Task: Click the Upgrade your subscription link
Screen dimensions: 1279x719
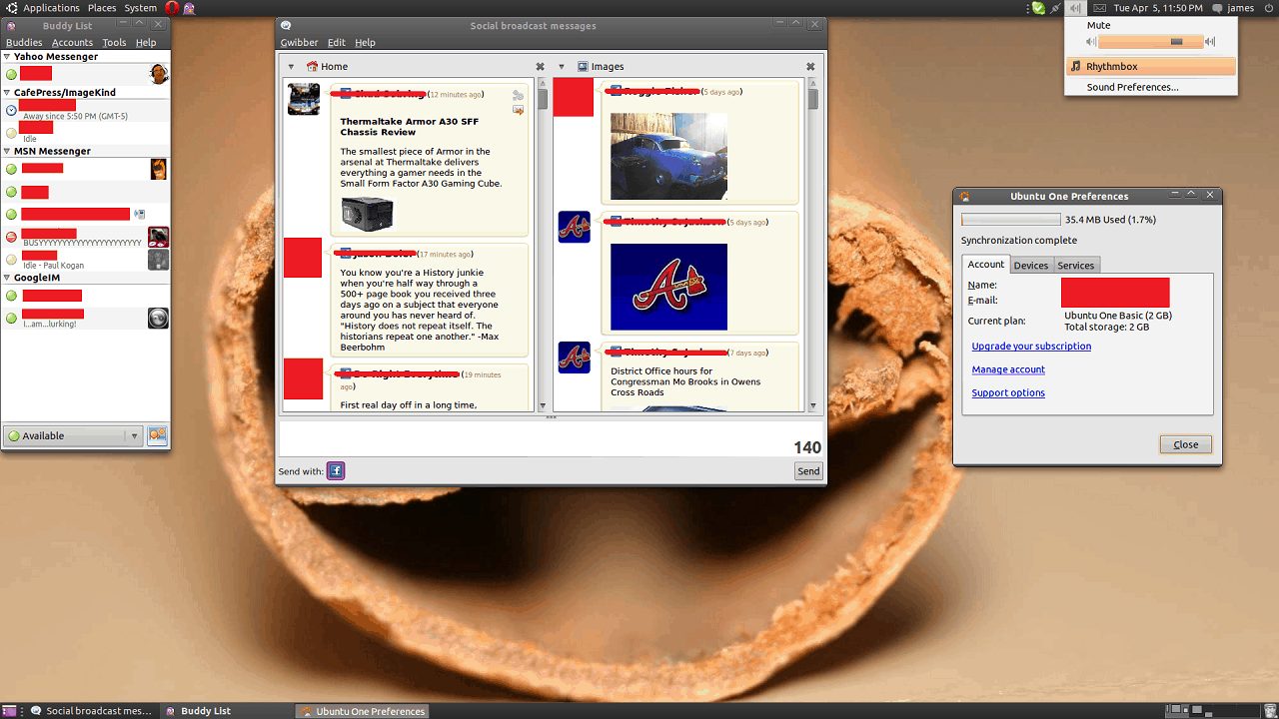Action: pos(1031,347)
